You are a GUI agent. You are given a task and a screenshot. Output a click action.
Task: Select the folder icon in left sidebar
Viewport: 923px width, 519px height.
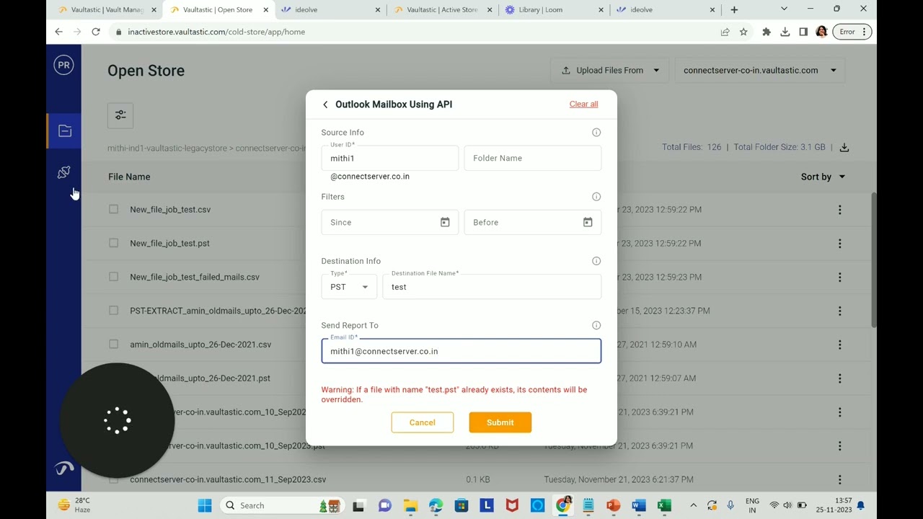(64, 131)
